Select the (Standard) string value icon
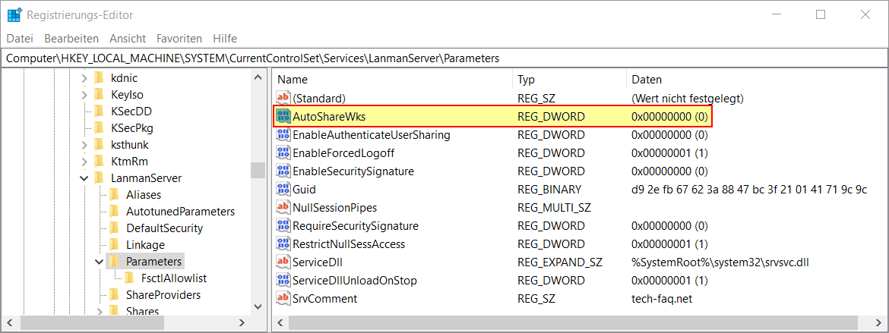The height and width of the screenshot is (333, 889). coord(283,99)
